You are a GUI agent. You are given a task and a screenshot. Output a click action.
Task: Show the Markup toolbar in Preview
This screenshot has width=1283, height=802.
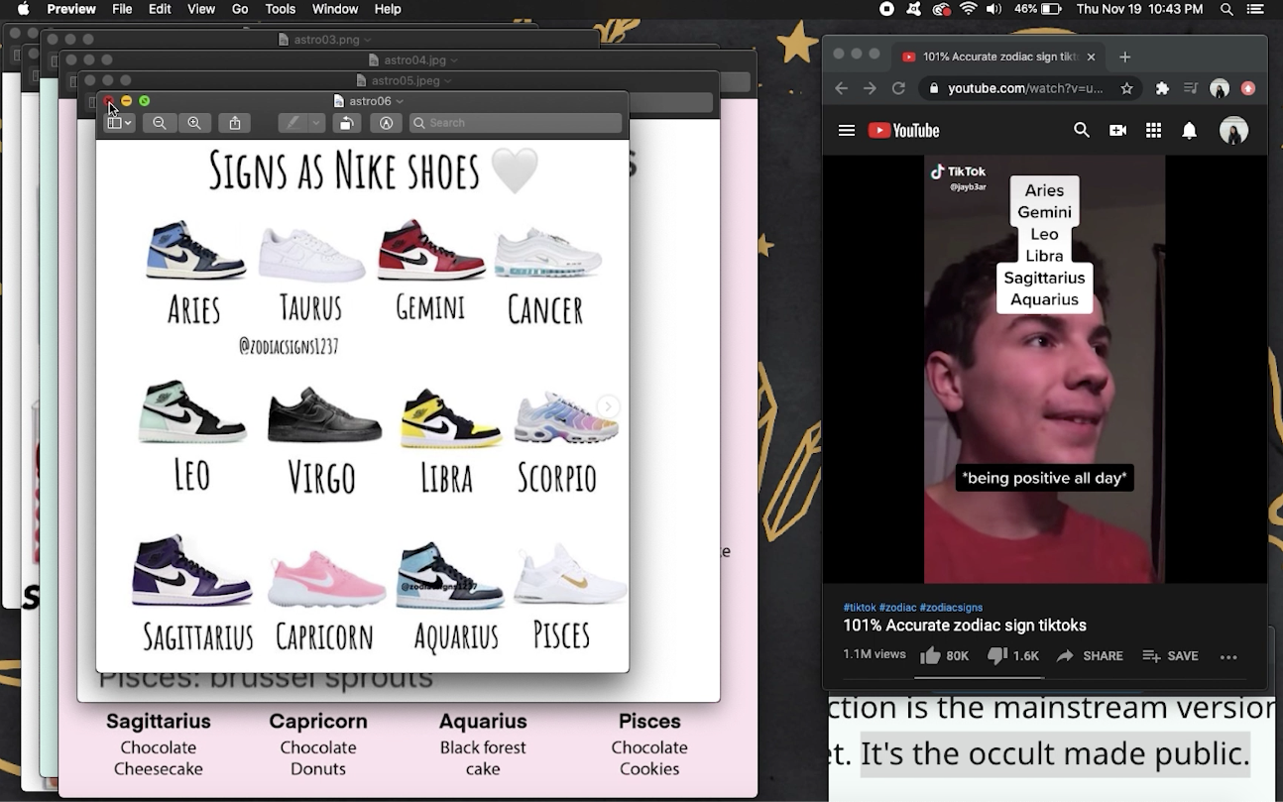386,123
